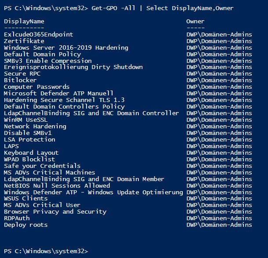Click Hardening Secure Schannel TLS 1.3
This screenshot has height=258, width=268.
[64, 100]
